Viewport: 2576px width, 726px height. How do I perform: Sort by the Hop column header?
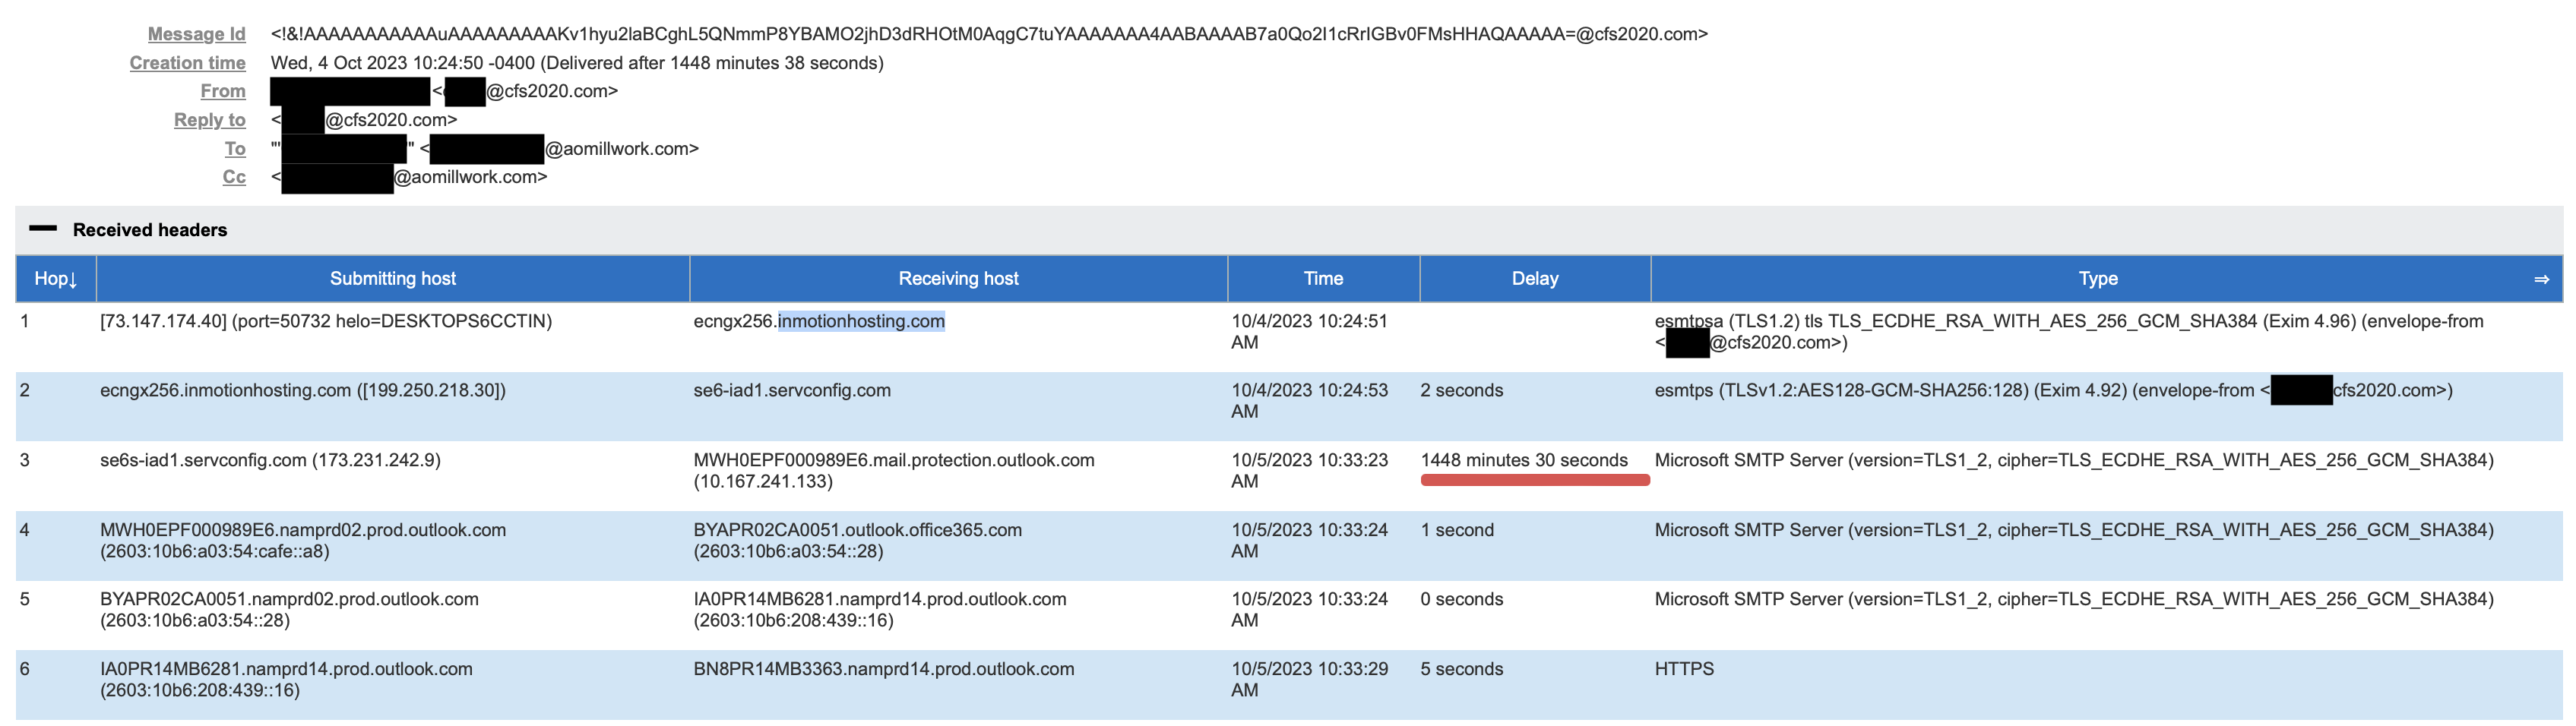55,279
